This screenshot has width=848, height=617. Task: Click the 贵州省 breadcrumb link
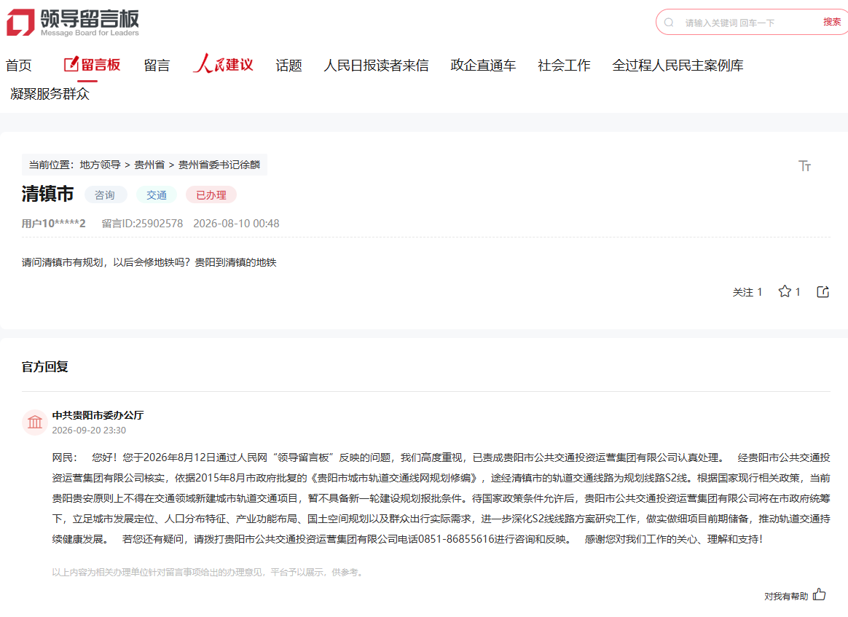(149, 165)
